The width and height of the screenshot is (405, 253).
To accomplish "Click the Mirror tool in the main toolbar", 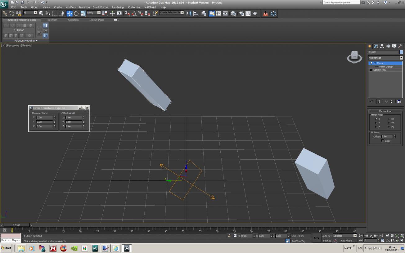I will coord(189,13).
